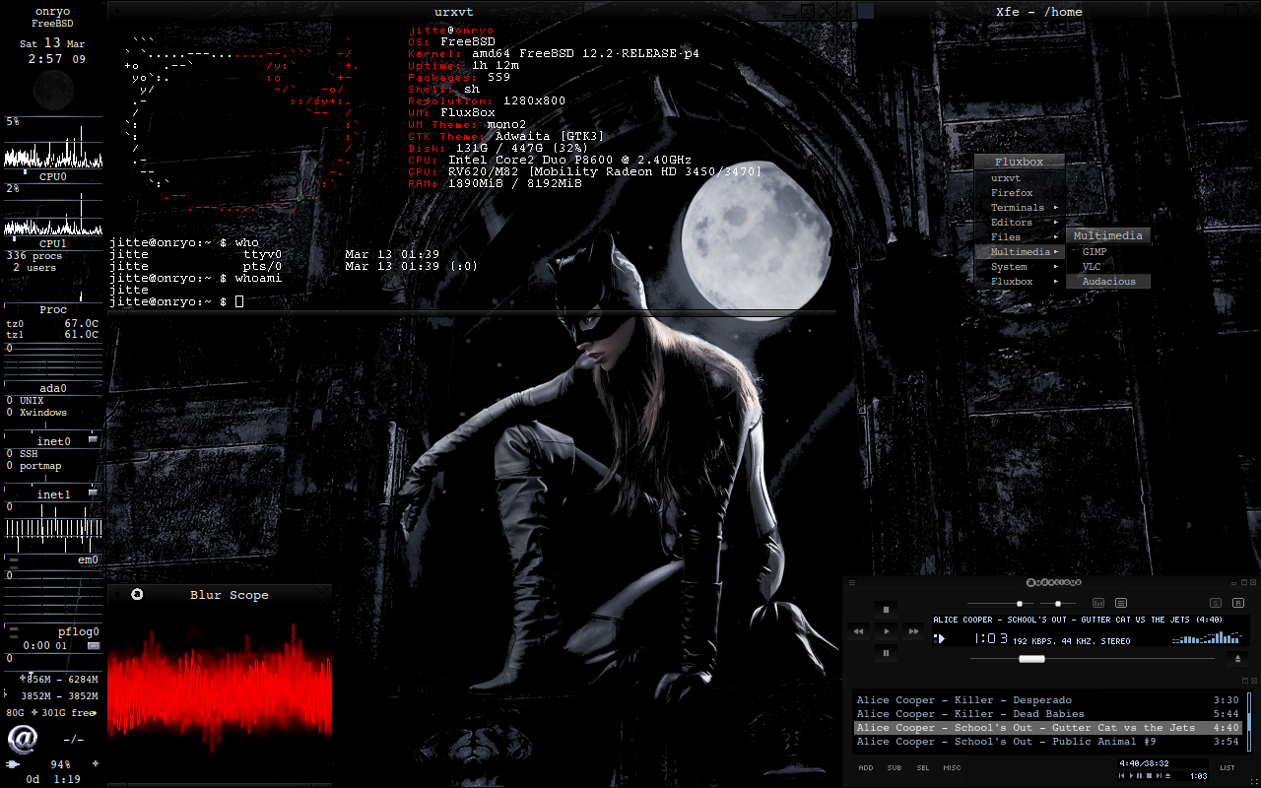1261x788 pixels.
Task: Toggle the Audacious playlist window button
Action: [x=1121, y=603]
